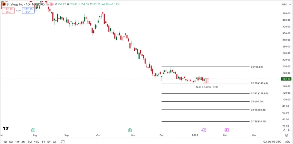Click the August earnings marker icon
The height and width of the screenshot is (144, 293).
[x=33, y=130]
